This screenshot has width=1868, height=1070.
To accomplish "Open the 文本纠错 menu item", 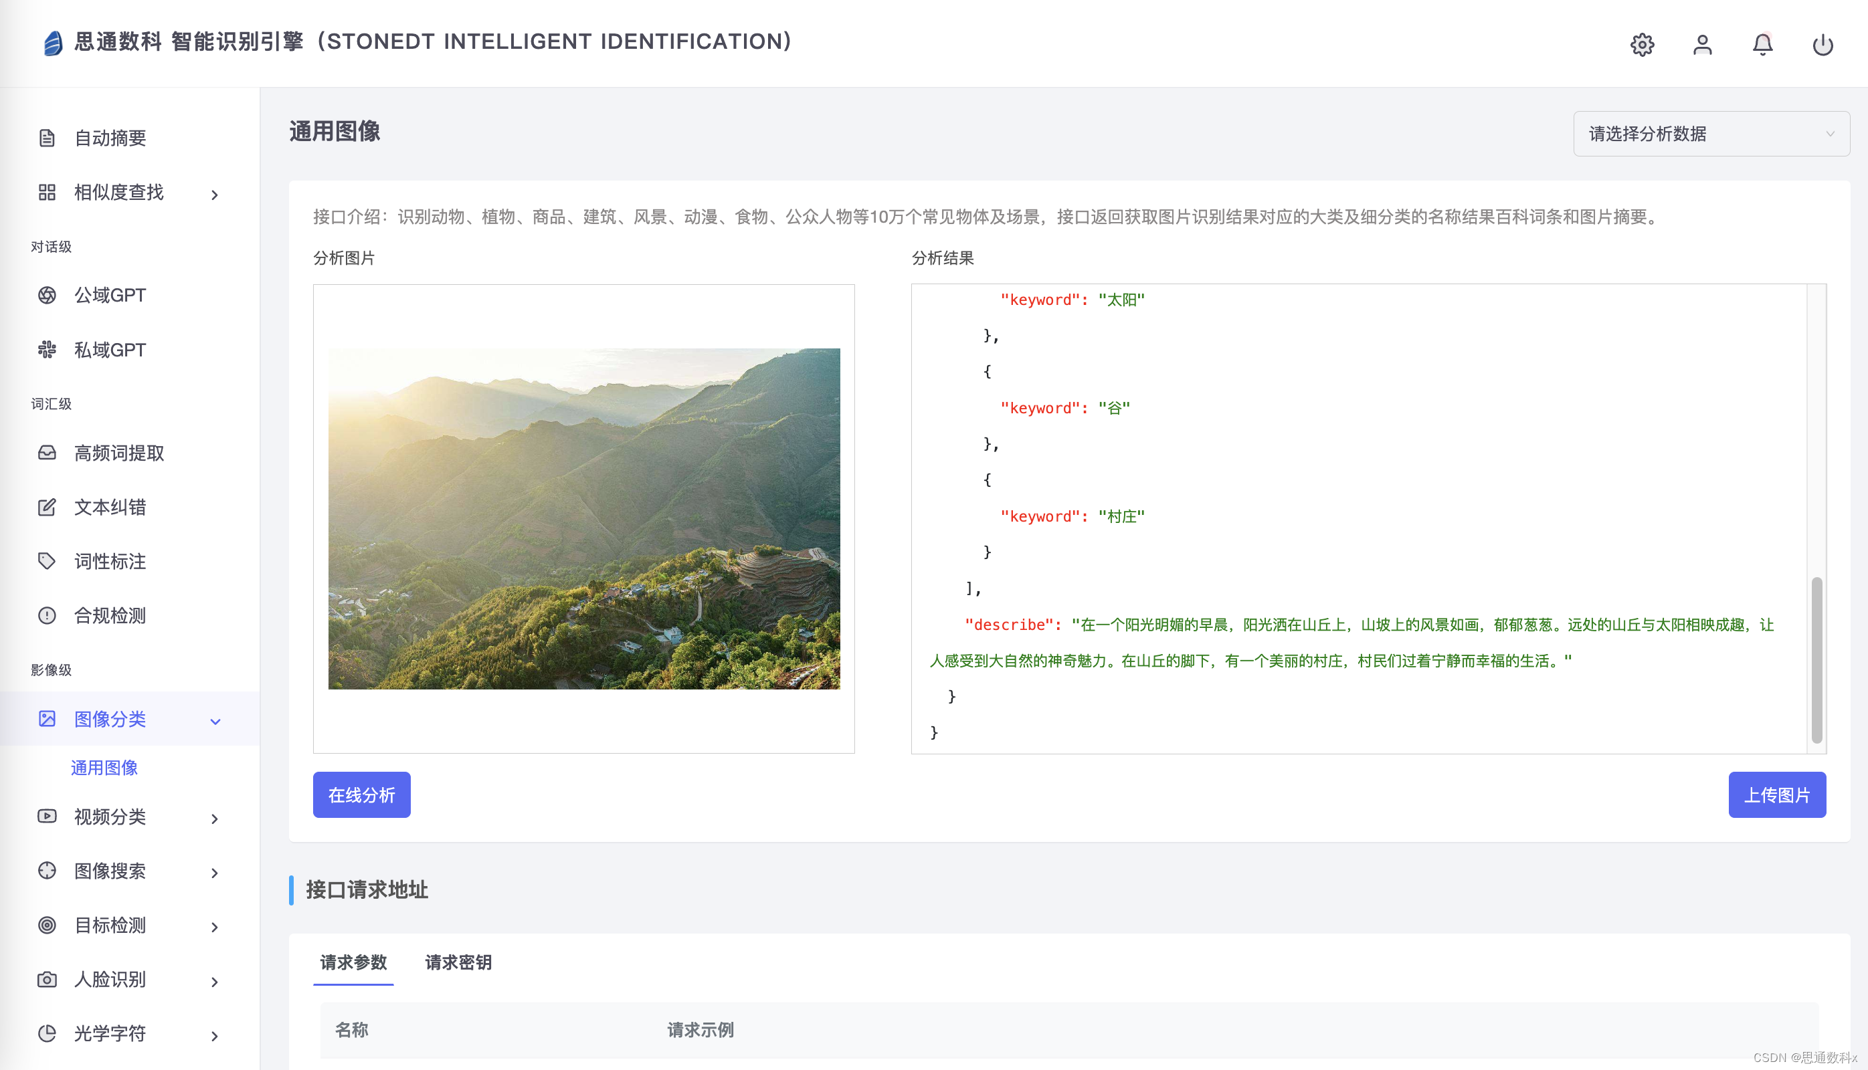I will pos(129,507).
